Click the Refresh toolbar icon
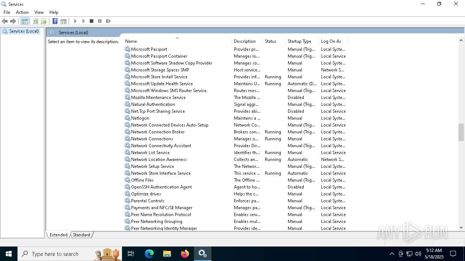 click(36, 21)
